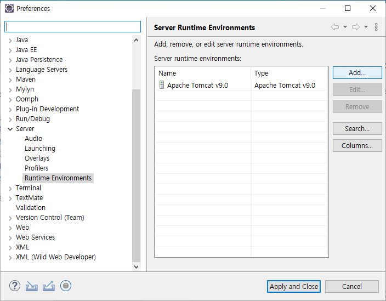Select the Validation preference page
This screenshot has height=301, width=386.
click(x=31, y=207)
